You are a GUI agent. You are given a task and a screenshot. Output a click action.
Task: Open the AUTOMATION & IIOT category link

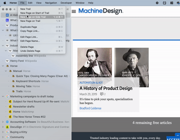pyautogui.click(x=91, y=83)
